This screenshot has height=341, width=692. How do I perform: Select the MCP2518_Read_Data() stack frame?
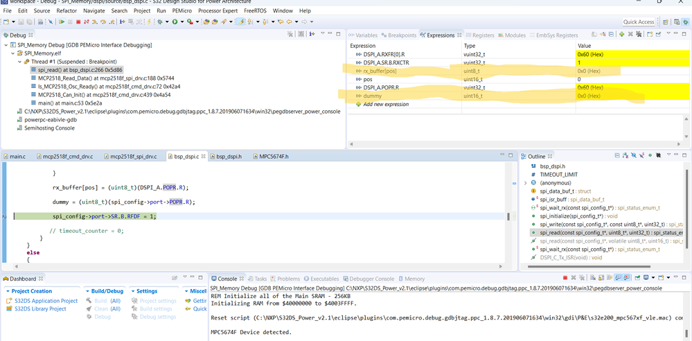point(102,78)
